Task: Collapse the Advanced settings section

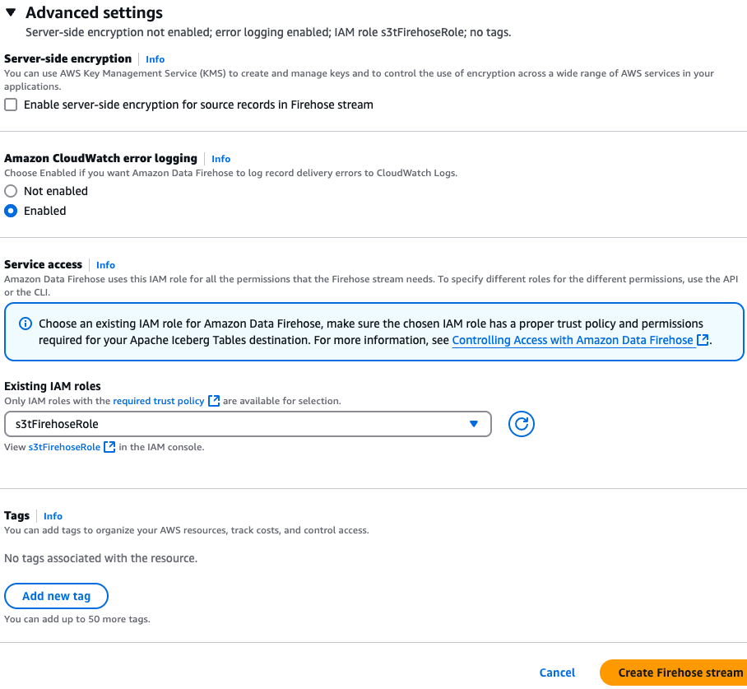Action: tap(10, 12)
